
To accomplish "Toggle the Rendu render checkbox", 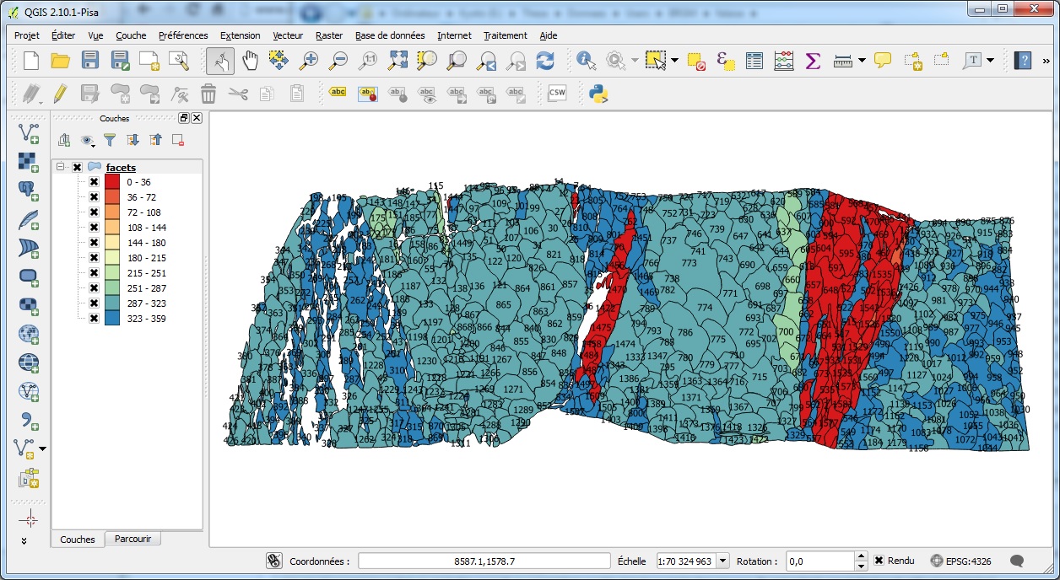I will pyautogui.click(x=879, y=561).
